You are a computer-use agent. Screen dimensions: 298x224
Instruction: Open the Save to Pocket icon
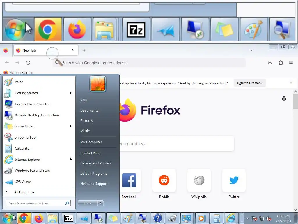pyautogui.click(x=270, y=62)
